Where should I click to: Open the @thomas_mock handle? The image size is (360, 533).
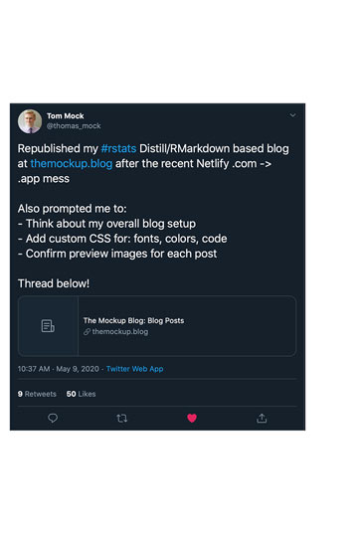(74, 125)
